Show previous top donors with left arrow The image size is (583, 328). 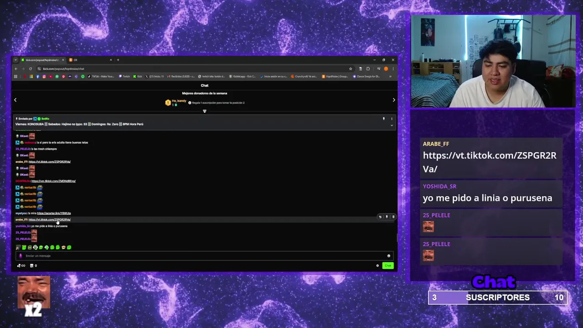[15, 100]
